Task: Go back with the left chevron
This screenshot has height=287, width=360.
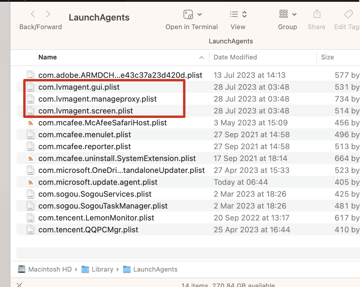Action: point(33,14)
